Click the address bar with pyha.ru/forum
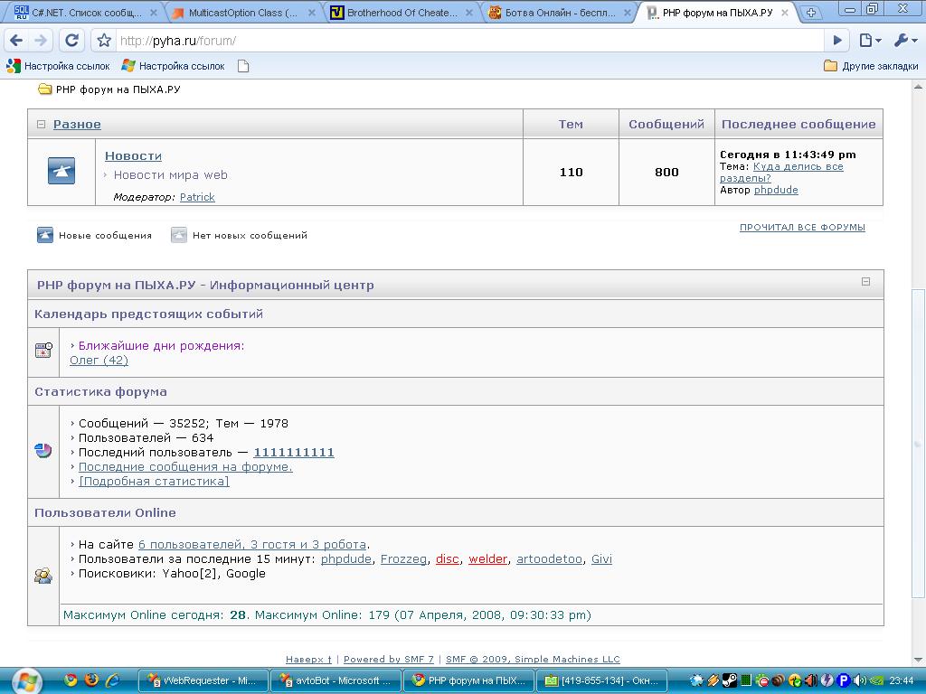 pos(452,41)
